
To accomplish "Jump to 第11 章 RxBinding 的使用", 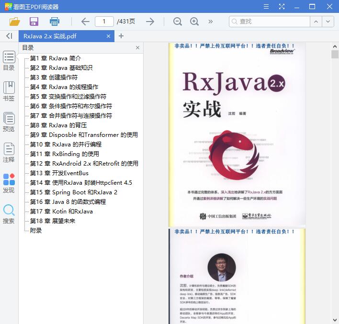I will point(65,154).
